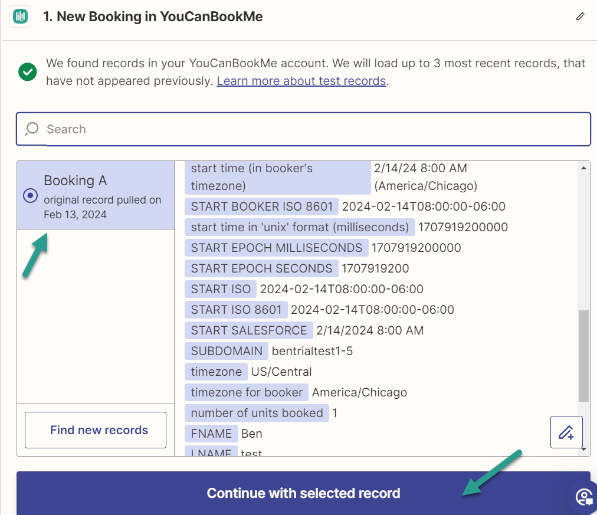
Task: Click the FNAME value Ben
Action: (x=252, y=433)
